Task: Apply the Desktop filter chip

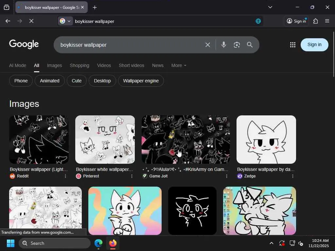Action: pos(102,81)
